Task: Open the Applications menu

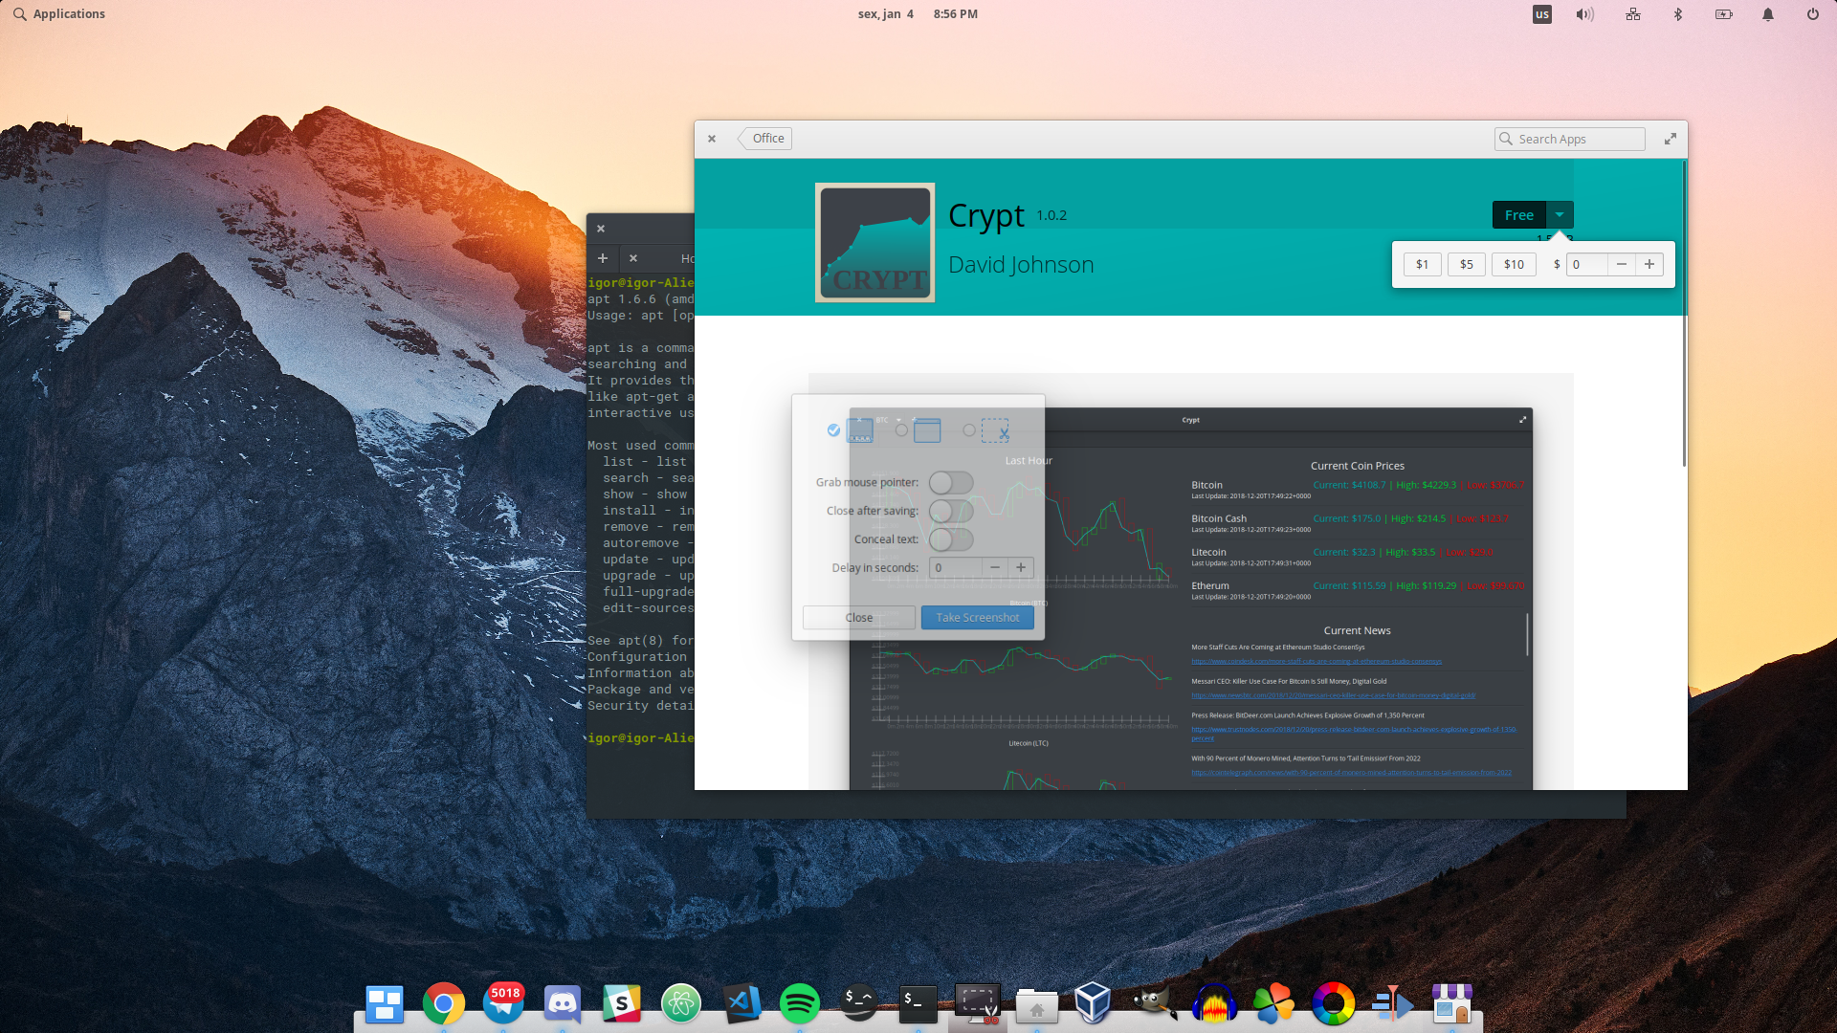Action: (58, 14)
